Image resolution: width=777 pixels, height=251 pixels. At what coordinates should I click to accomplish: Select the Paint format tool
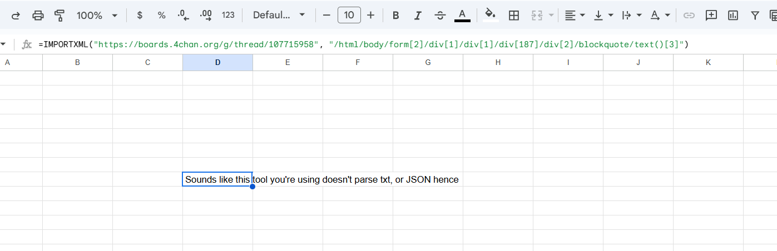[x=60, y=15]
